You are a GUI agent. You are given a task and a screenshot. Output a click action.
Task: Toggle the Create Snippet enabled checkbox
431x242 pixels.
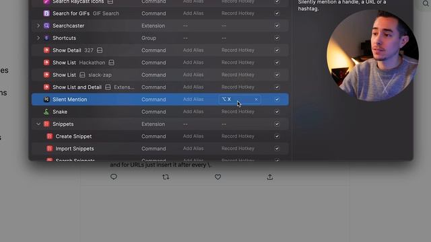(x=277, y=136)
